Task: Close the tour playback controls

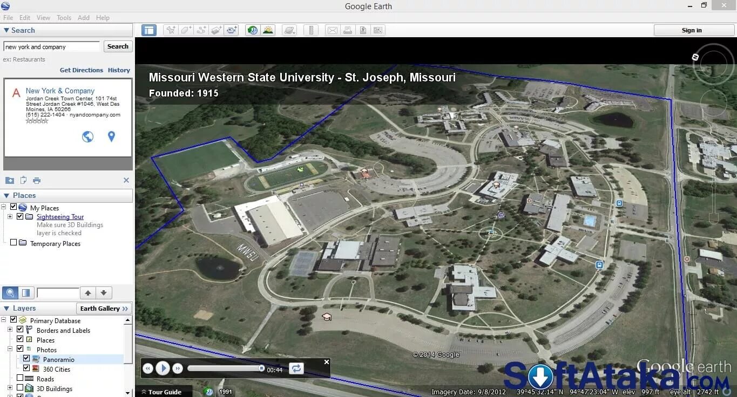Action: click(326, 362)
